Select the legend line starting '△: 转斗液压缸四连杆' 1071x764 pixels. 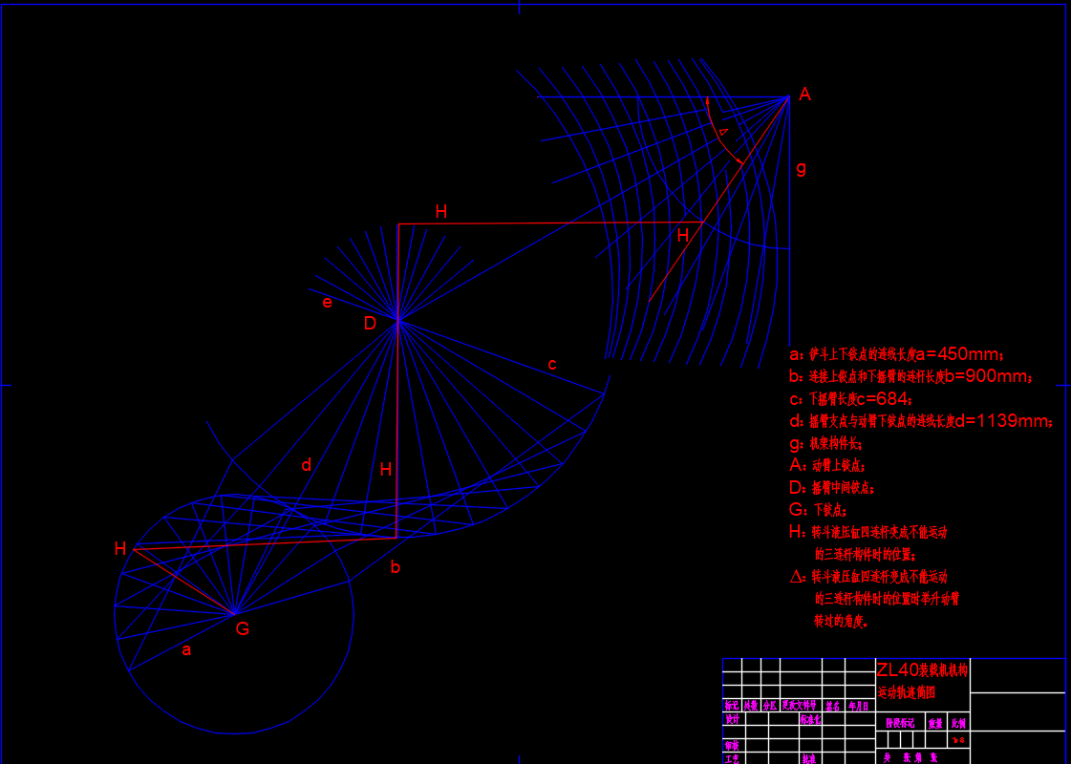click(868, 577)
